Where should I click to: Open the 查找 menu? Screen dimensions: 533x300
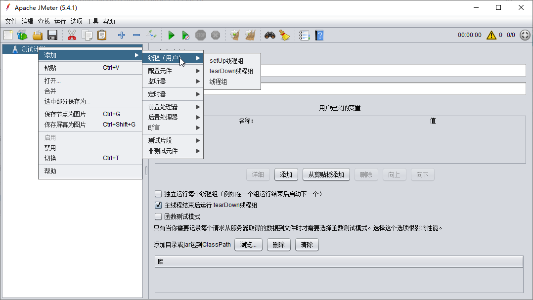pyautogui.click(x=44, y=21)
